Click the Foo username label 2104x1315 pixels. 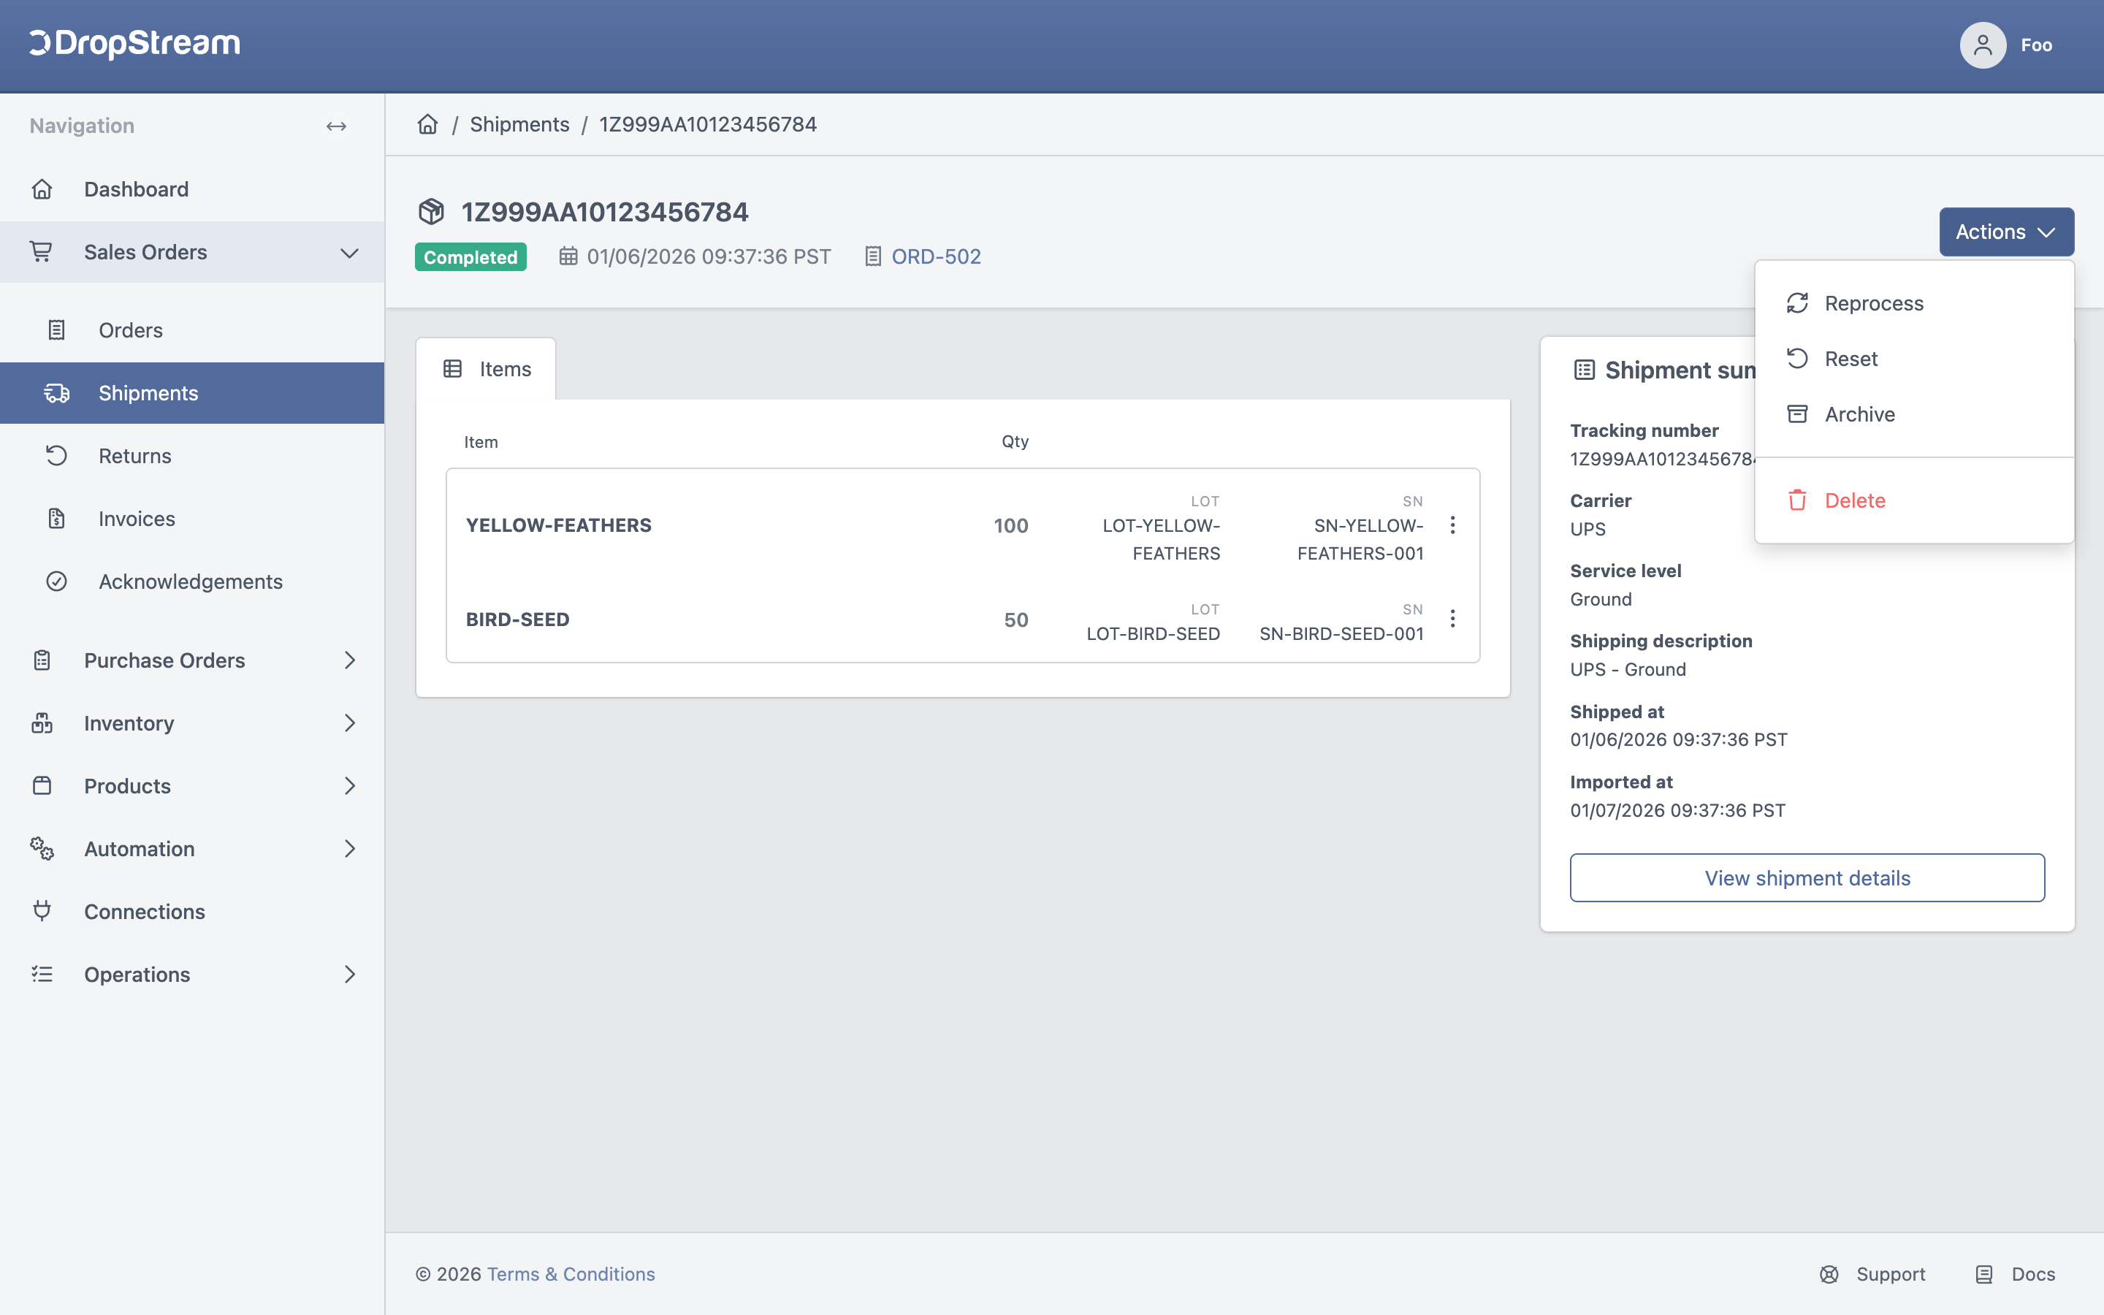tap(2036, 45)
